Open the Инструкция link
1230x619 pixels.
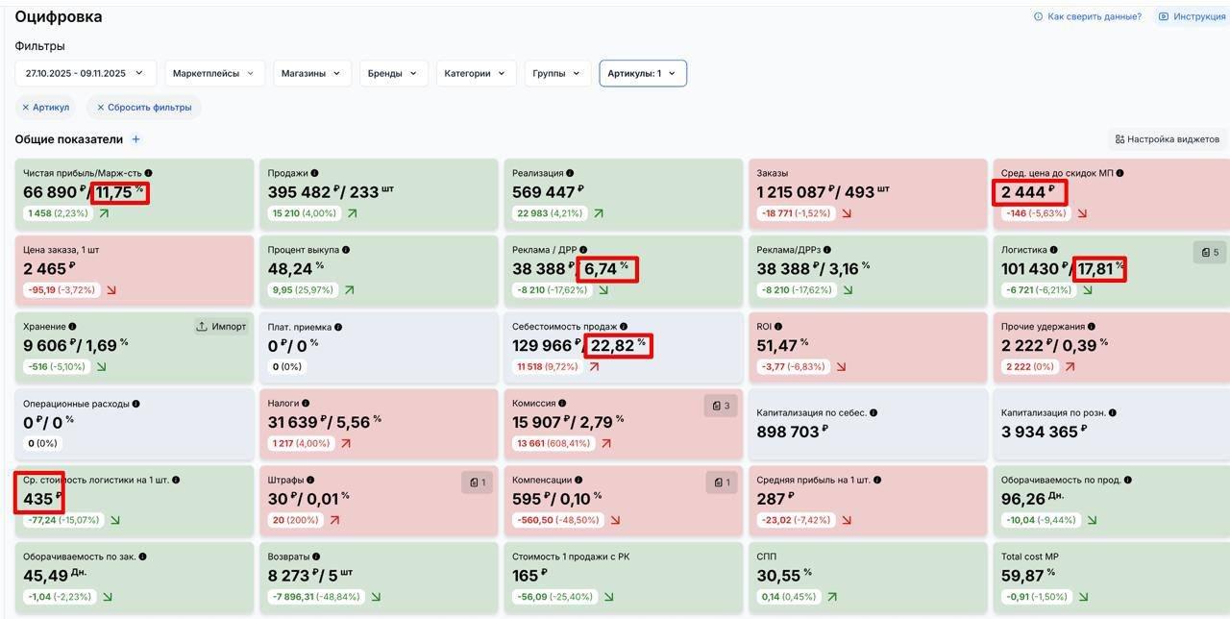[x=1192, y=16]
